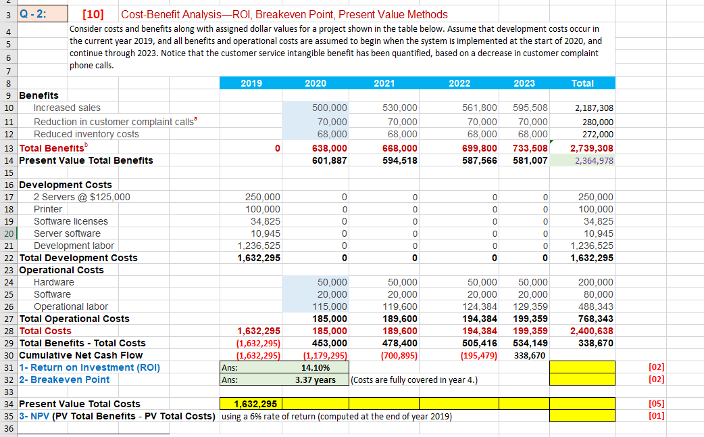Select the Operational labor label
The width and height of the screenshot is (704, 437).
[70, 306]
